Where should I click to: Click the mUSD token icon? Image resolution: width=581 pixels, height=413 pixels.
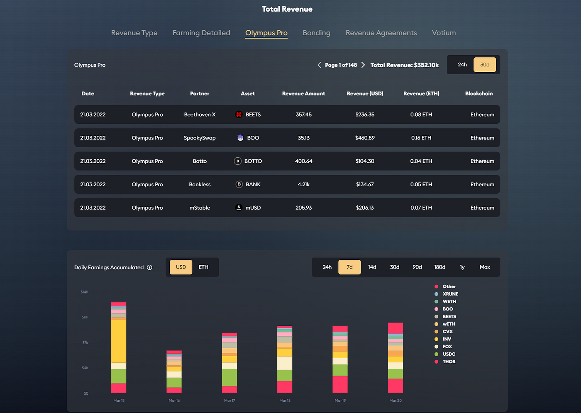239,208
